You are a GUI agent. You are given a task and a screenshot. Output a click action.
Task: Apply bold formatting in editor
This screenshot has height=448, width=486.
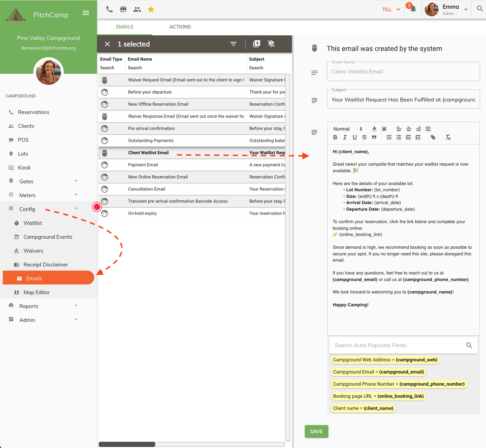coord(335,137)
